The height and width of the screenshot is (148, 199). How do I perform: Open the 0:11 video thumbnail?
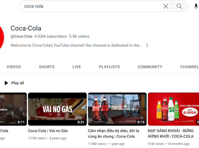pyautogui.click(x=14, y=109)
